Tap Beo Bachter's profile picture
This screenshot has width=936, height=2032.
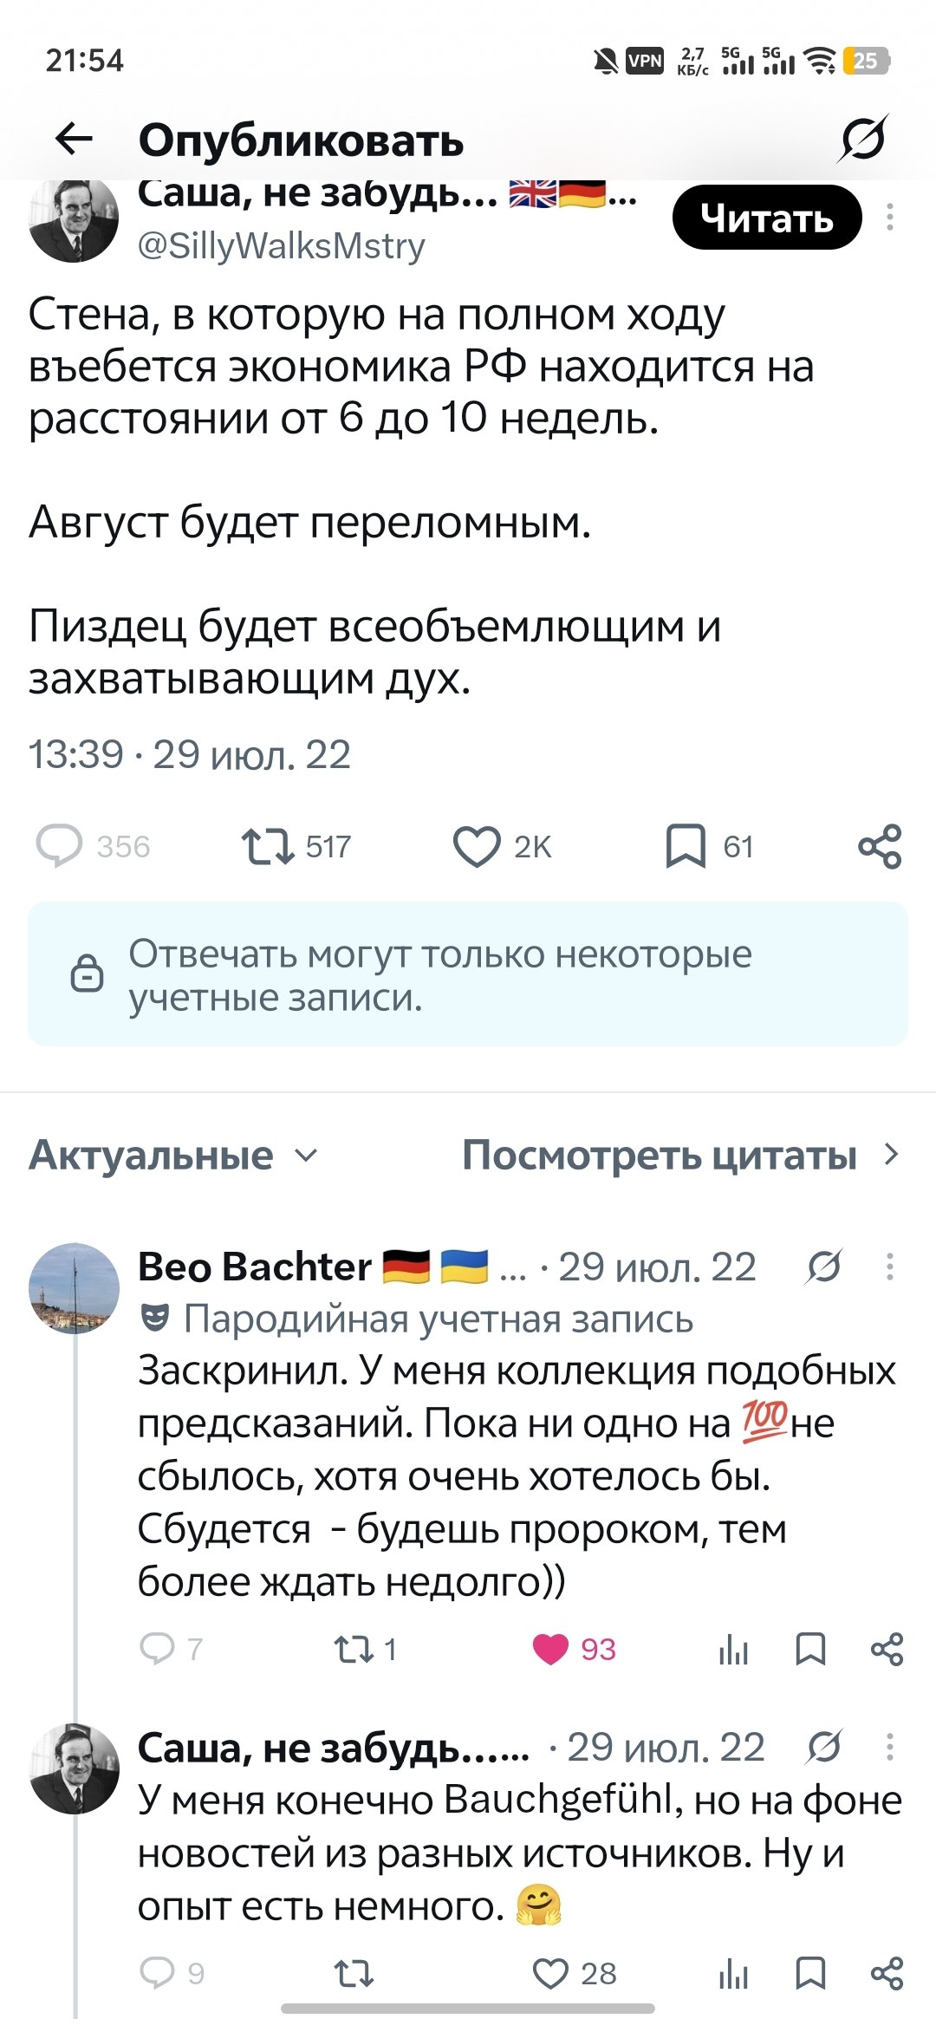(74, 1287)
